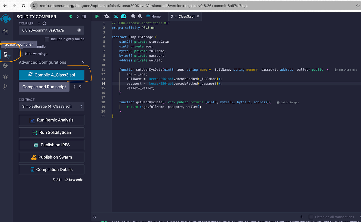Click the Compile 4_Class3.sol button
Screen dimensions: 361x222
pyautogui.click(x=51, y=75)
